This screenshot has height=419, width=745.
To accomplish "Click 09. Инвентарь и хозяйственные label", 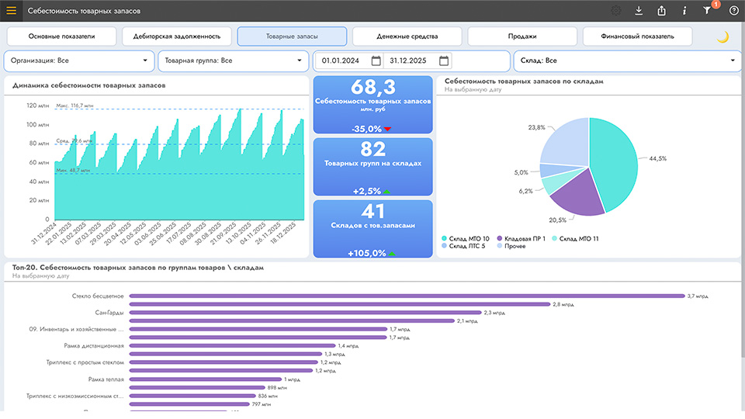I will [76, 329].
